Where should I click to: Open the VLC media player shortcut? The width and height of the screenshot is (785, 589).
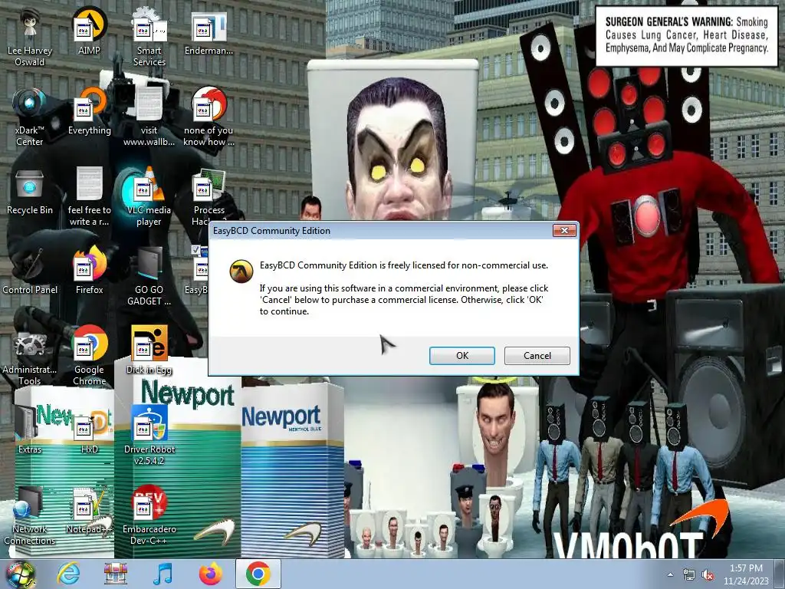tap(149, 197)
